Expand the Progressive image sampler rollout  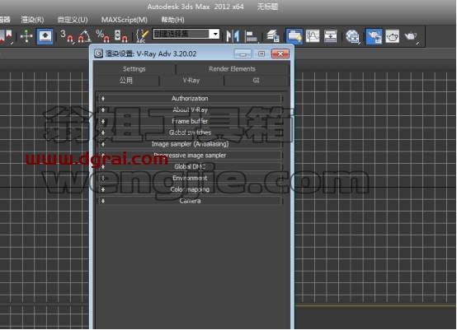(x=190, y=156)
